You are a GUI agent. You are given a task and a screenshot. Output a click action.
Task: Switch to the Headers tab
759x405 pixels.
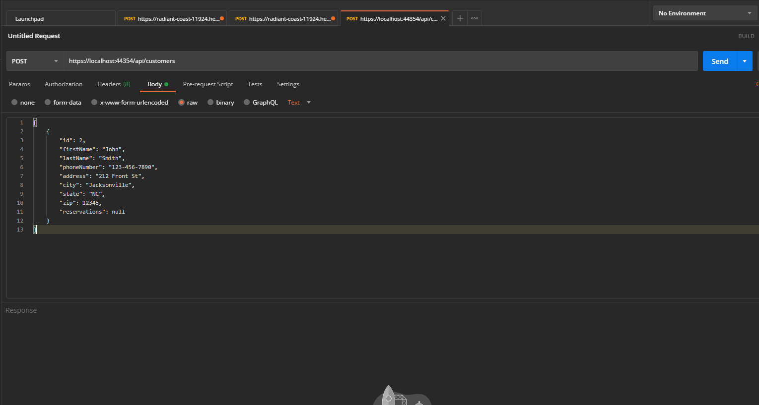114,84
